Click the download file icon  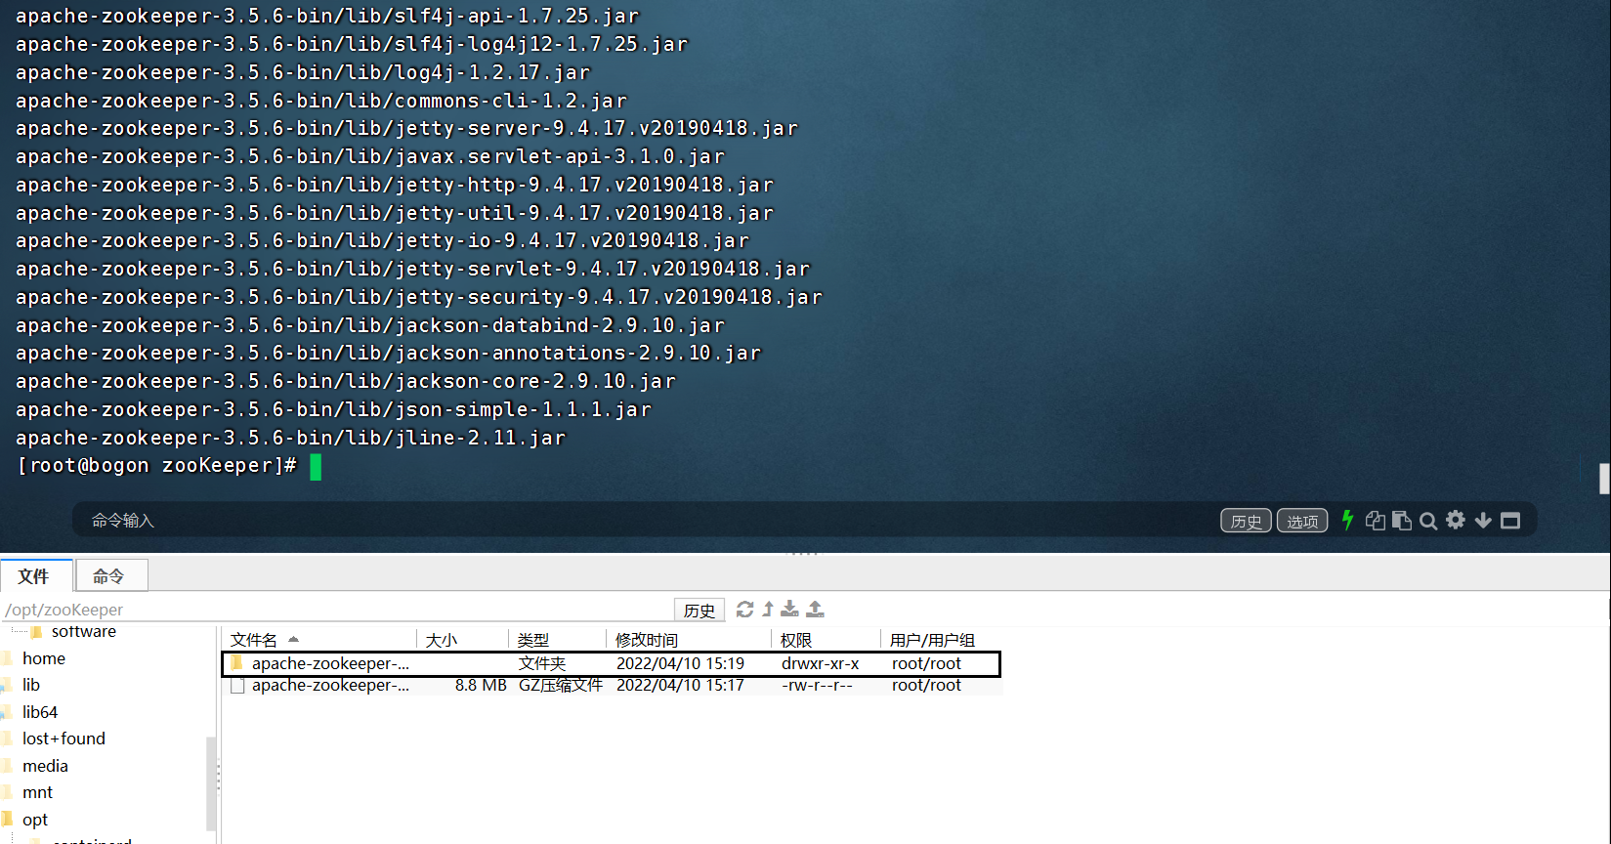789,610
